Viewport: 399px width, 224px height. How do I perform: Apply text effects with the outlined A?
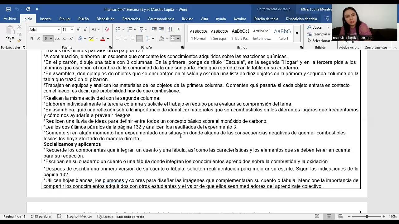click(80, 39)
